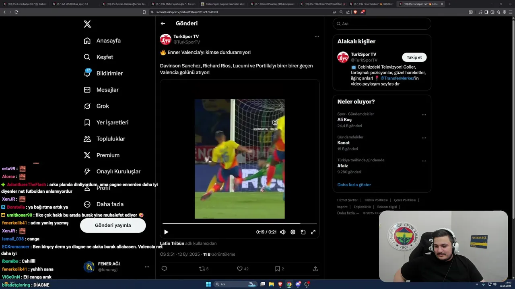Open Gizlilik Politikası footer link
Viewport: 515px width, 289px height.
coord(376,200)
